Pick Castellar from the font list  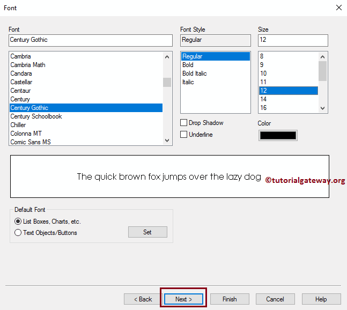pos(86,82)
